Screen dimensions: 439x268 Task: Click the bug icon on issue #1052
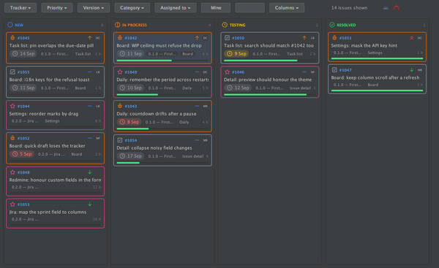click(x=12, y=138)
